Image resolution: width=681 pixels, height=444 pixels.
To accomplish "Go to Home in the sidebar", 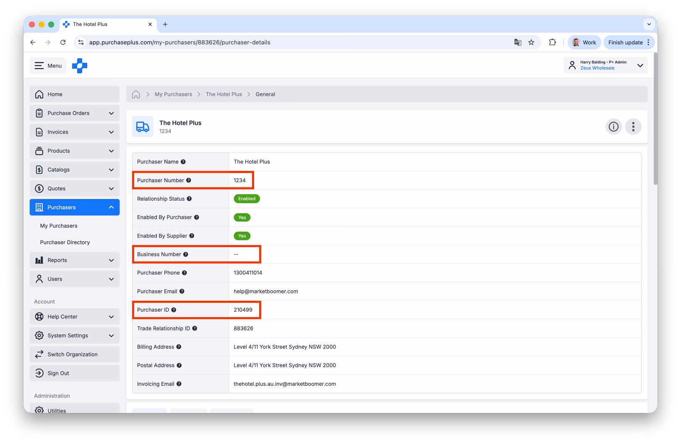I will [x=75, y=94].
